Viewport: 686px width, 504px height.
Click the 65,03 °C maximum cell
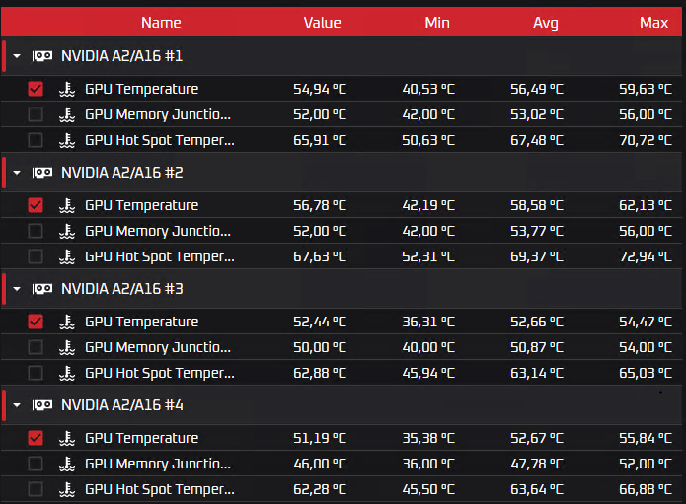click(646, 373)
